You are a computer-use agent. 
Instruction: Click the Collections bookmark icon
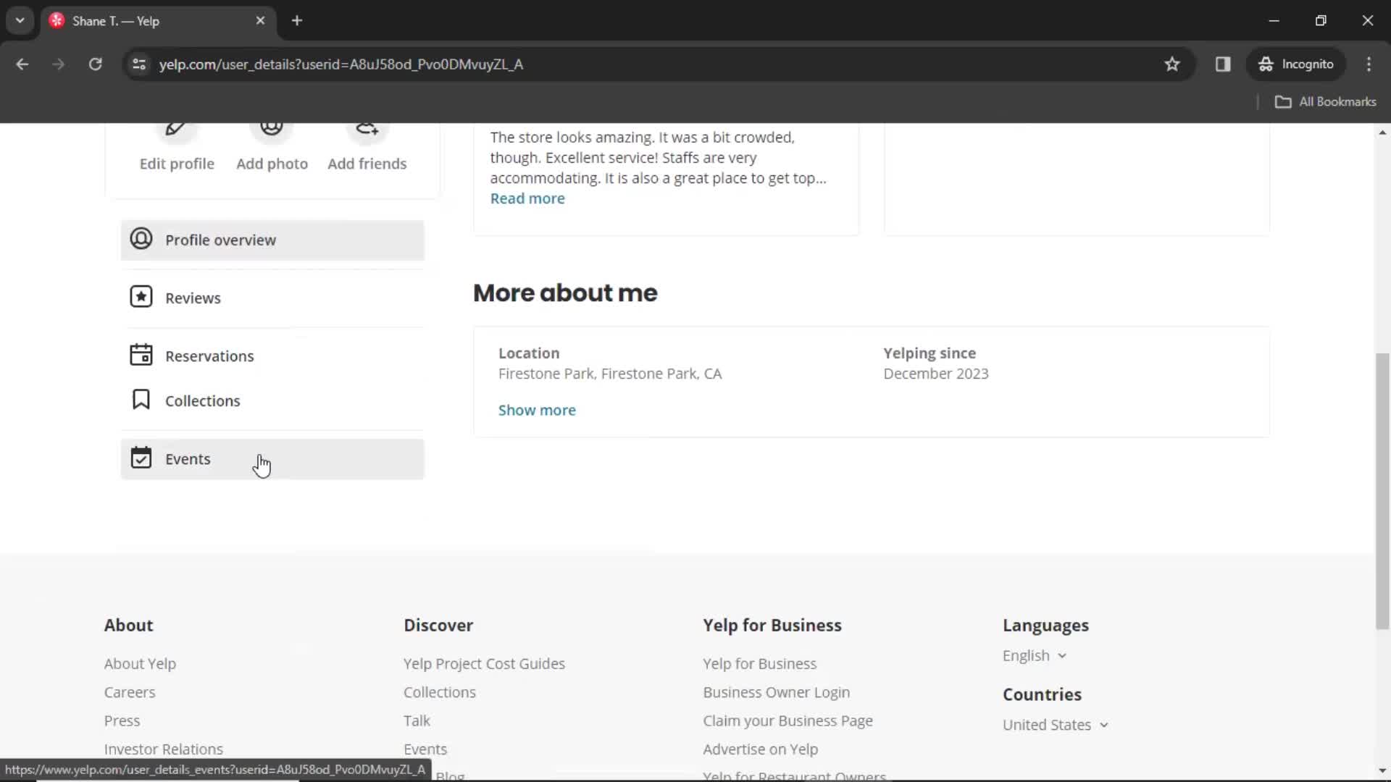coord(141,400)
